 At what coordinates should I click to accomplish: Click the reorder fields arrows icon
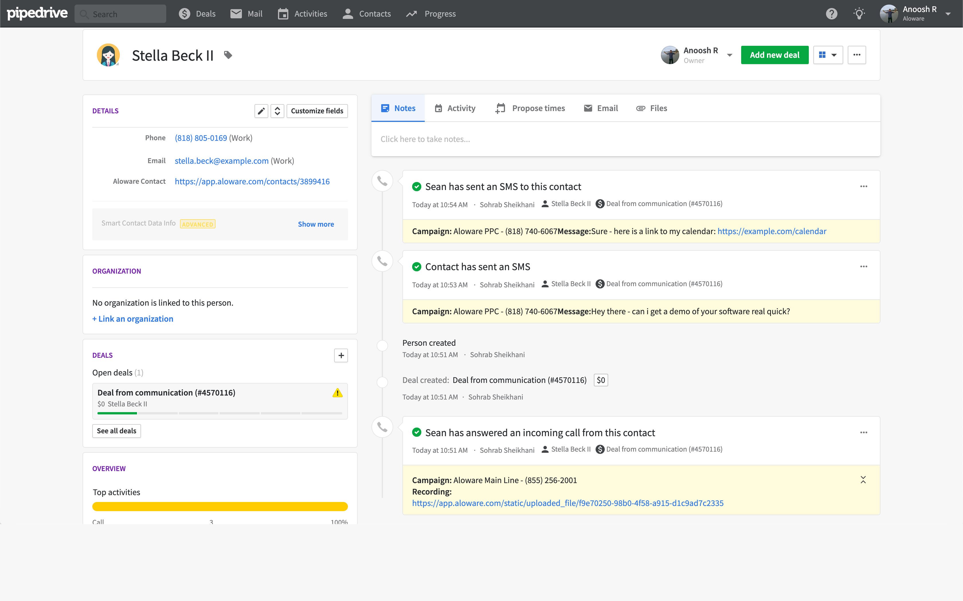277,111
